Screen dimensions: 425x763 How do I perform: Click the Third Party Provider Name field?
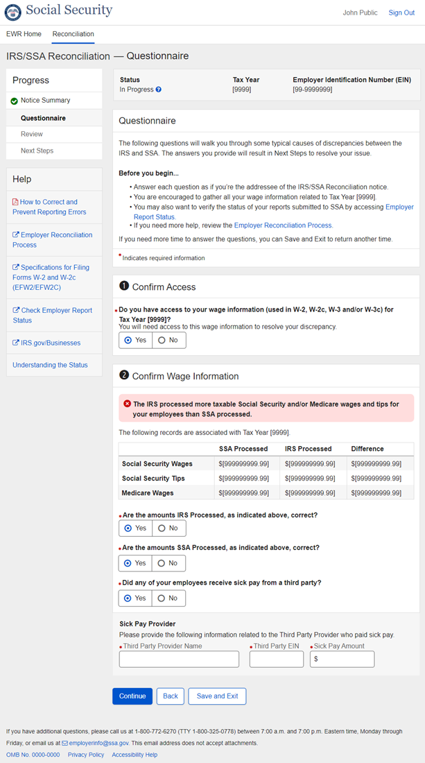[179, 659]
